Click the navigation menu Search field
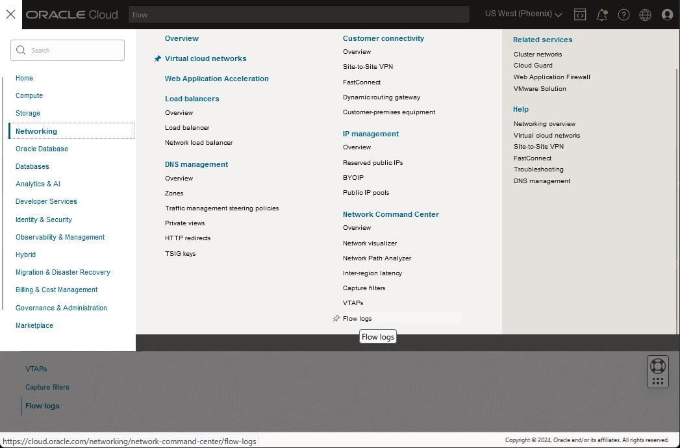 (x=67, y=50)
